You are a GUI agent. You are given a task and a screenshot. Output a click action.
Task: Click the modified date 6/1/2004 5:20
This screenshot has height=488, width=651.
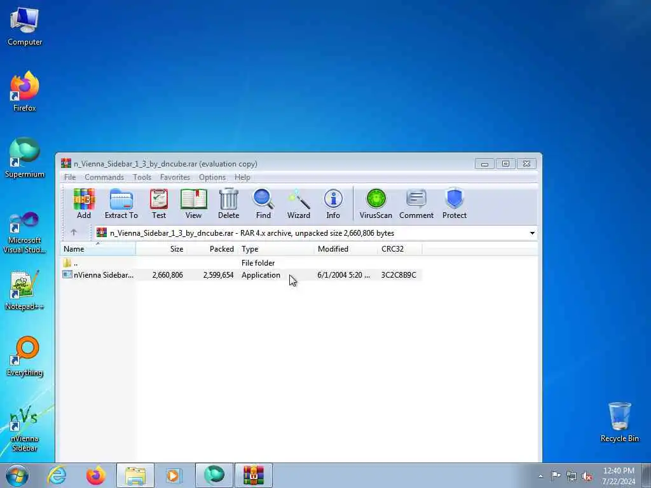click(x=343, y=274)
